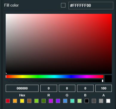This screenshot has height=109, width=116.
Task: Select the white preset swatch
Action: point(108,101)
